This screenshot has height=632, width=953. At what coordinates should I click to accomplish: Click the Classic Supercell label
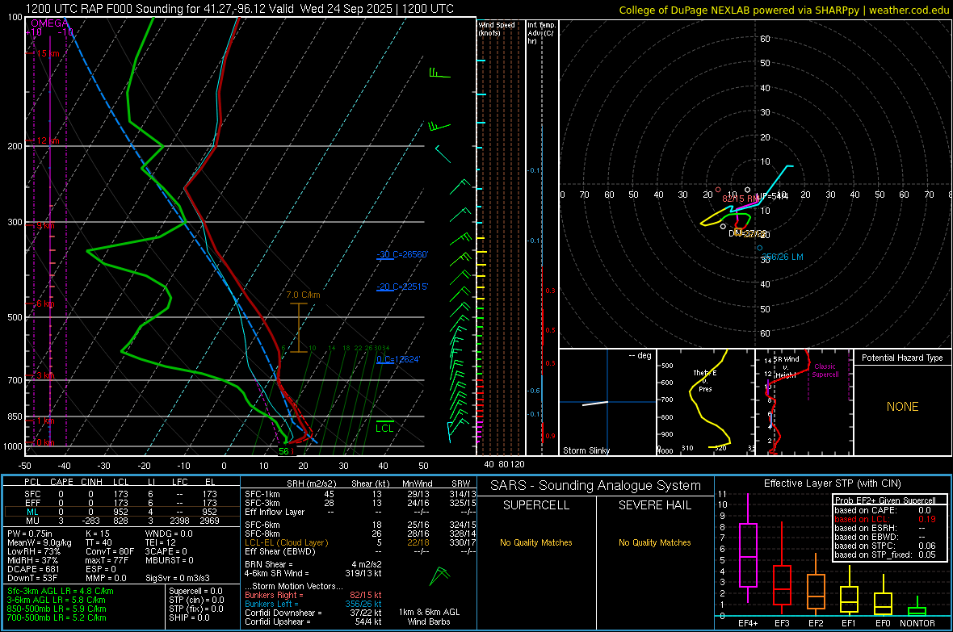click(x=825, y=370)
